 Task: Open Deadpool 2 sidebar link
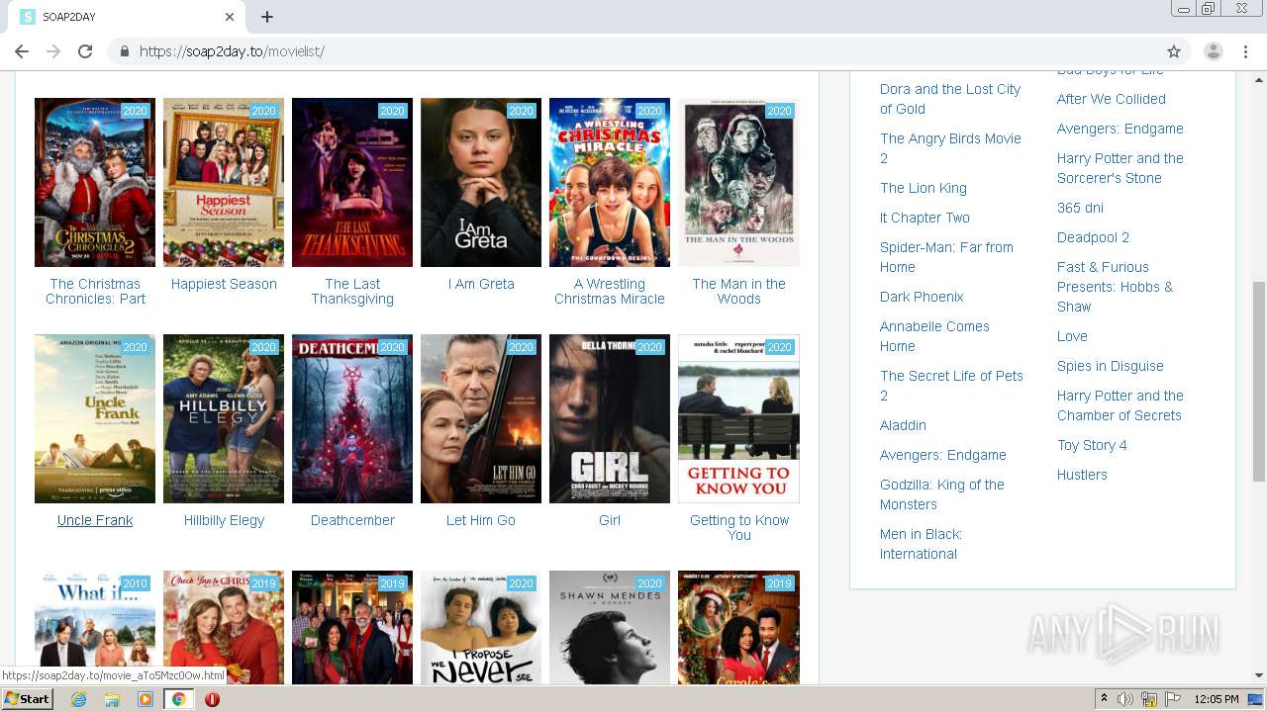tap(1093, 237)
